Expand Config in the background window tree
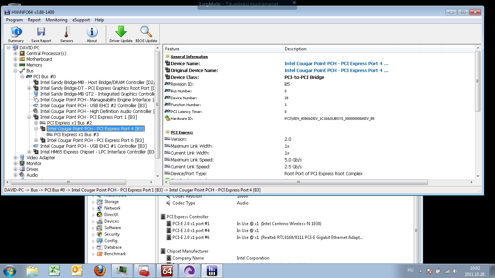Viewport: 495px width, 278px height. coord(93,241)
